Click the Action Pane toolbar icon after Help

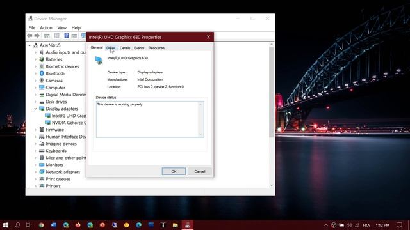click(x=74, y=36)
